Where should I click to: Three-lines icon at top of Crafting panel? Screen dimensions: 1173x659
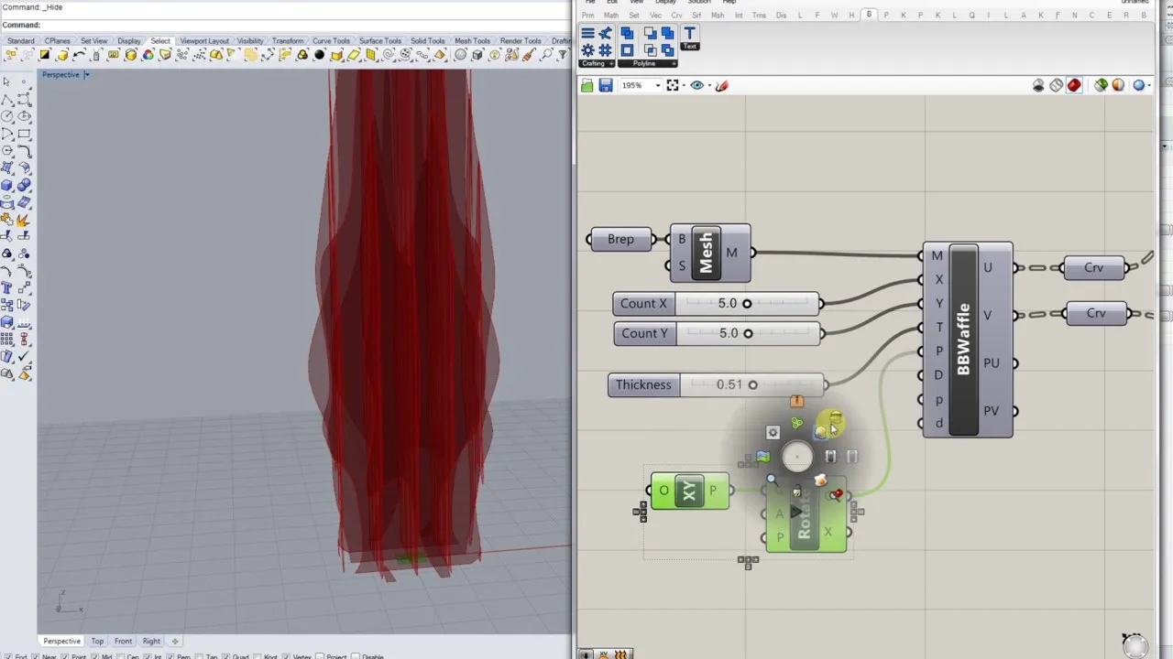pyautogui.click(x=587, y=34)
